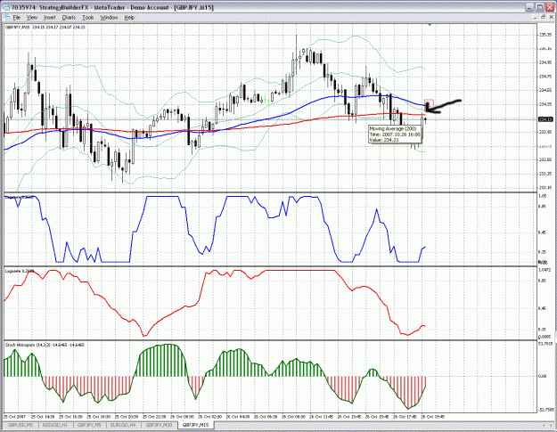Screen dimensions: 557x432
Task: Click the Moving Average (200) tooltip
Action: 395,134
